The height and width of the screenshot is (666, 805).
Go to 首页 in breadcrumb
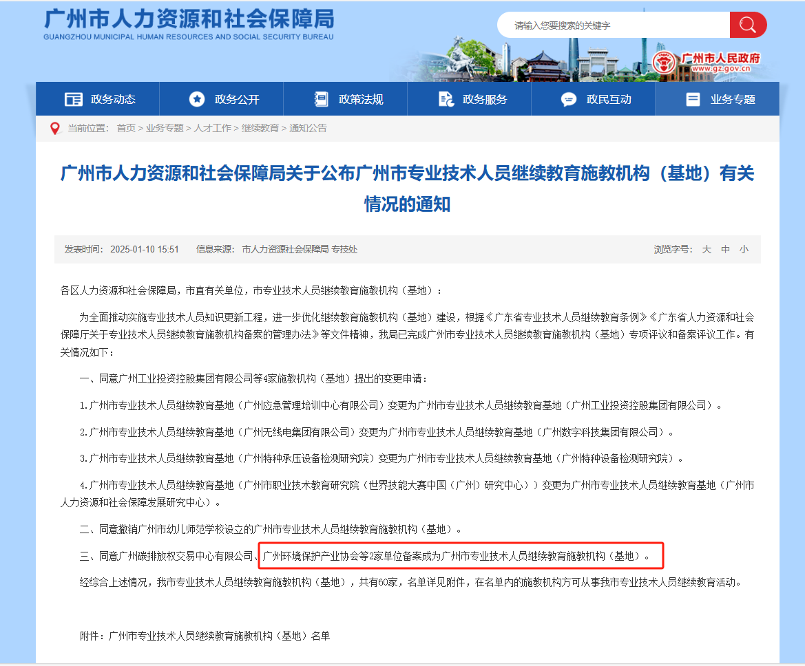126,128
